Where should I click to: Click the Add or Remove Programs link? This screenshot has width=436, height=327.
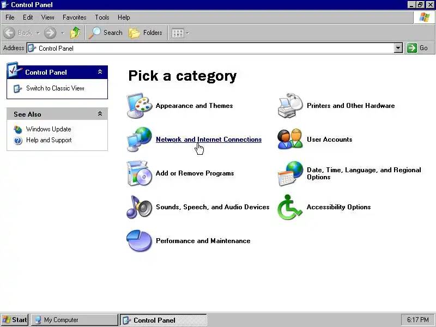tap(195, 173)
